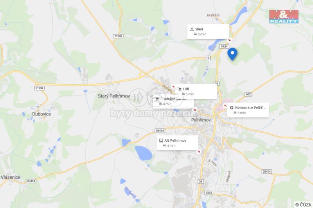Click the red arrow marker below AN Pelhřimov
The height and width of the screenshot is (208, 313).
(x=199, y=151)
